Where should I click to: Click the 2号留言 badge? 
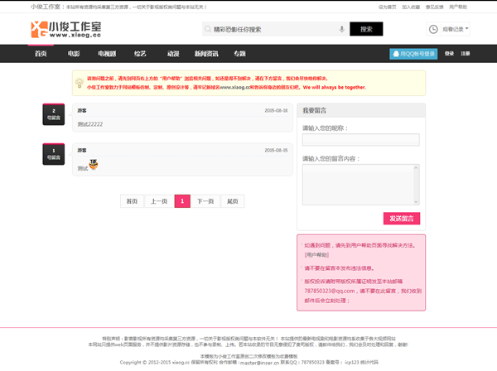pos(54,114)
